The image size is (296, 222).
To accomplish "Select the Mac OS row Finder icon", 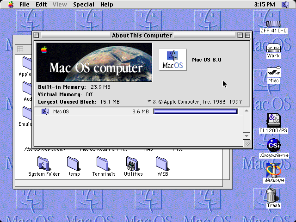I will (x=45, y=111).
